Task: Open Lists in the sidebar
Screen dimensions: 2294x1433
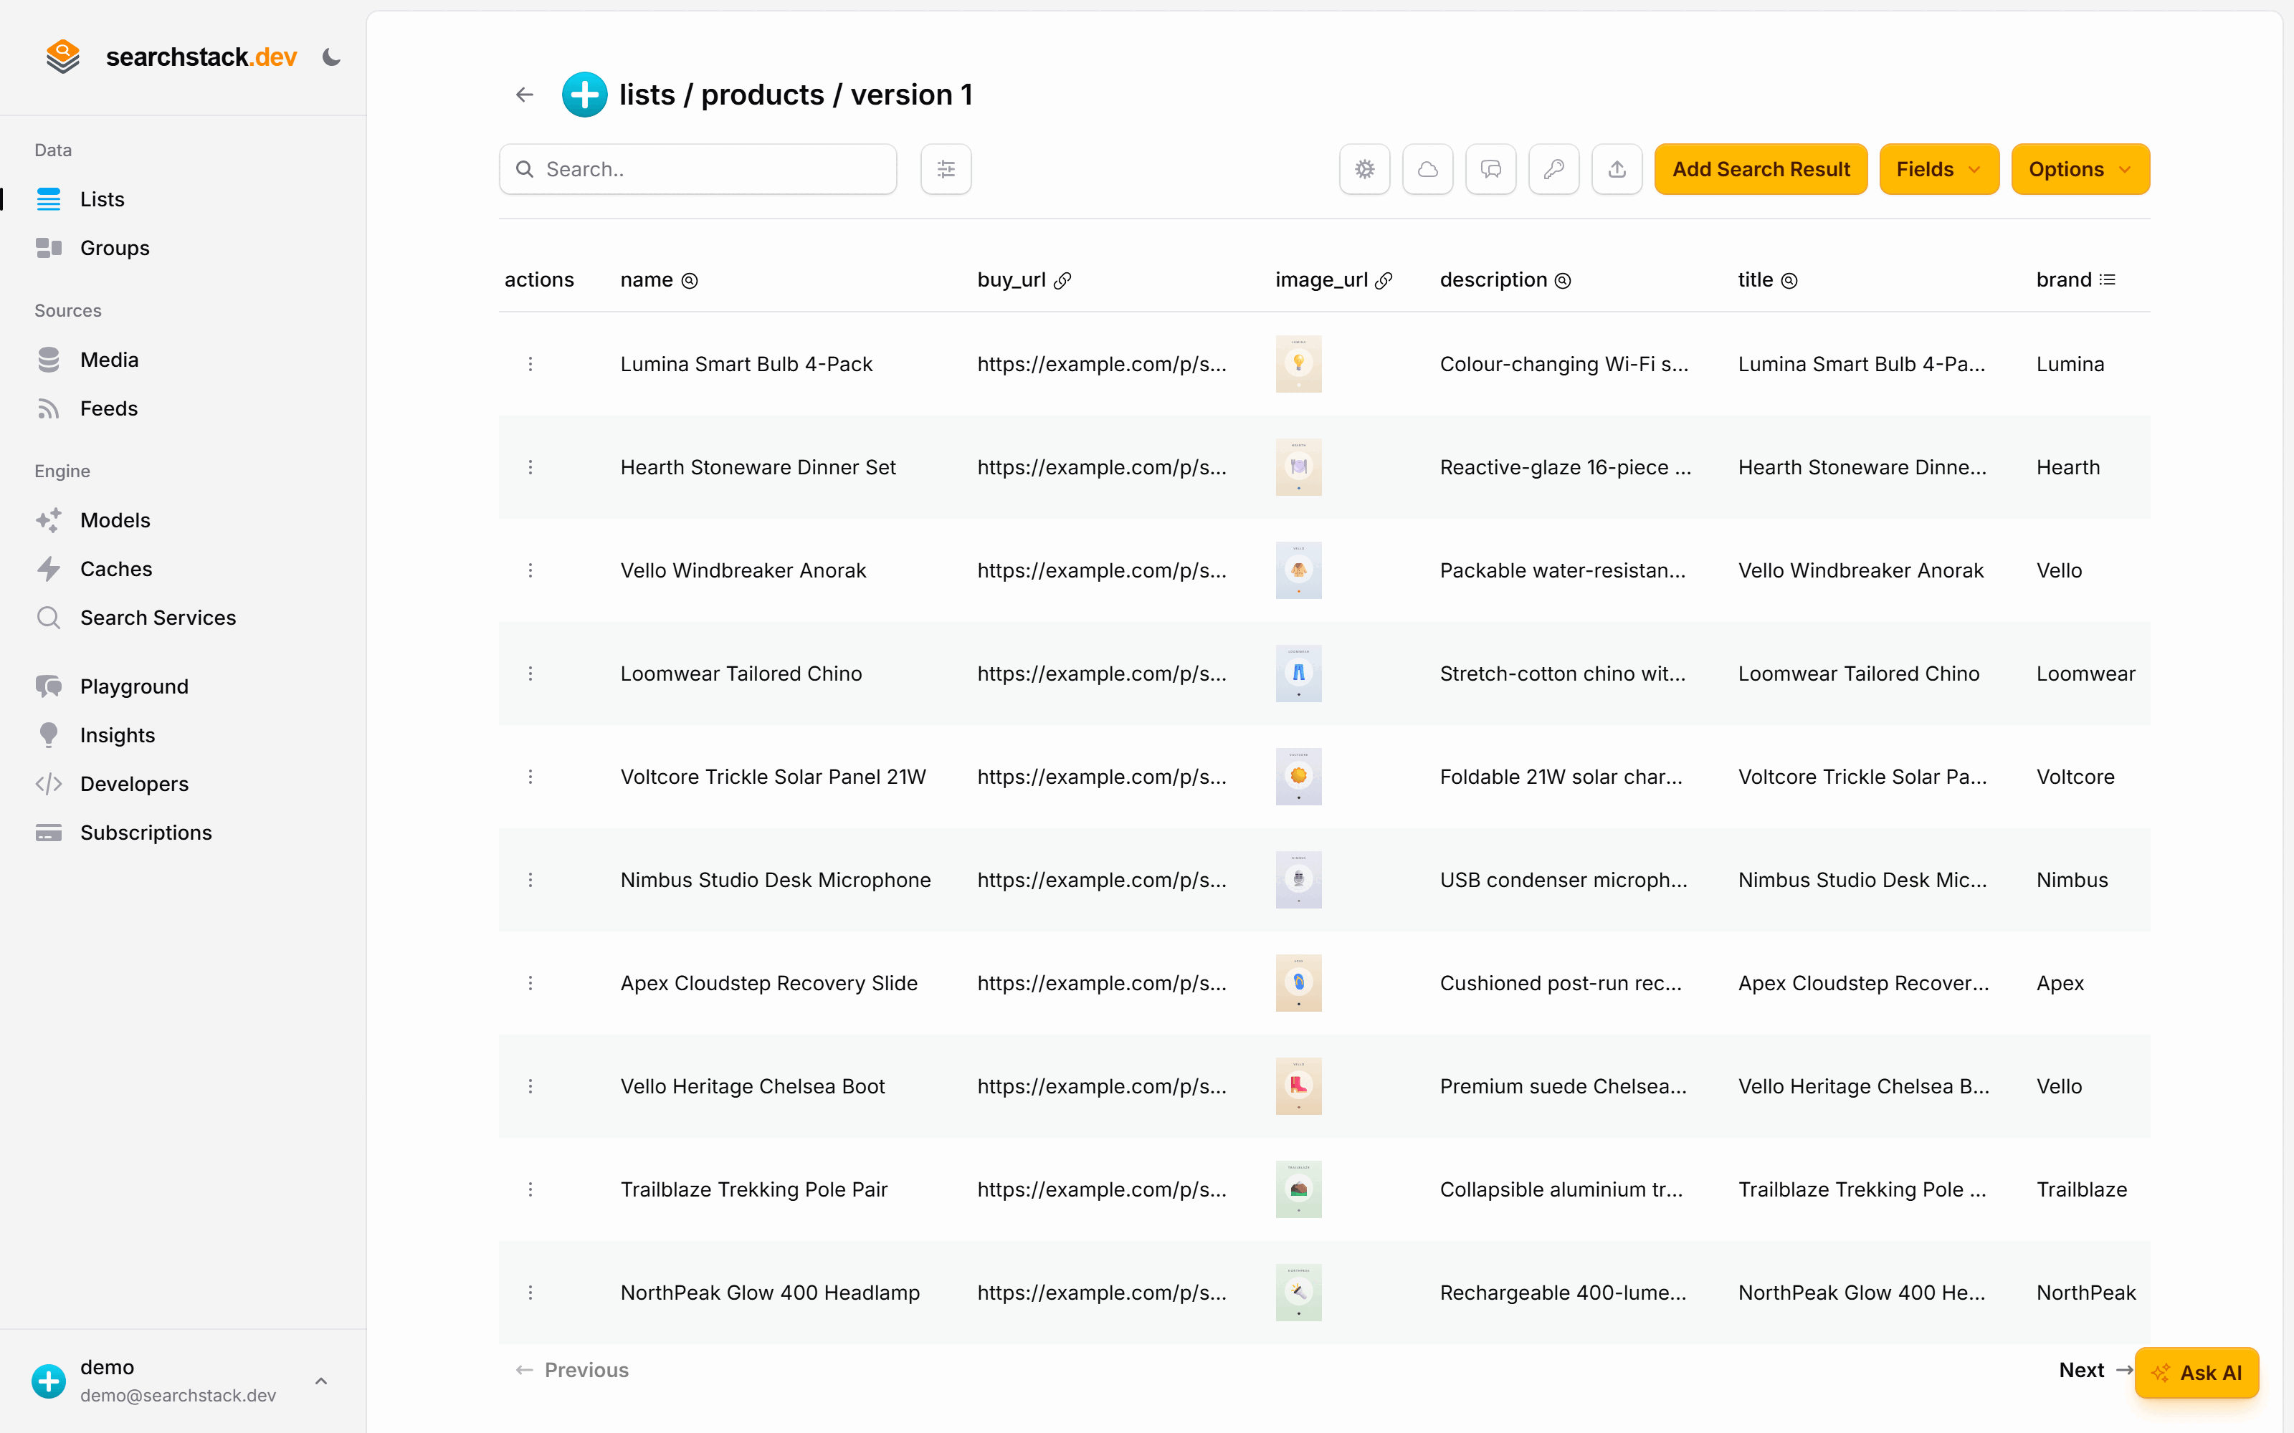Action: (x=103, y=199)
